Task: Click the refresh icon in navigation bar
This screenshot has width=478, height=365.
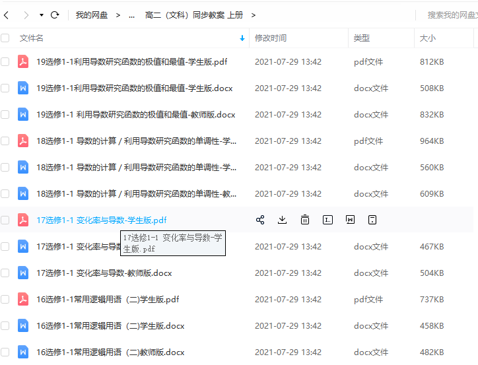Action: [55, 15]
